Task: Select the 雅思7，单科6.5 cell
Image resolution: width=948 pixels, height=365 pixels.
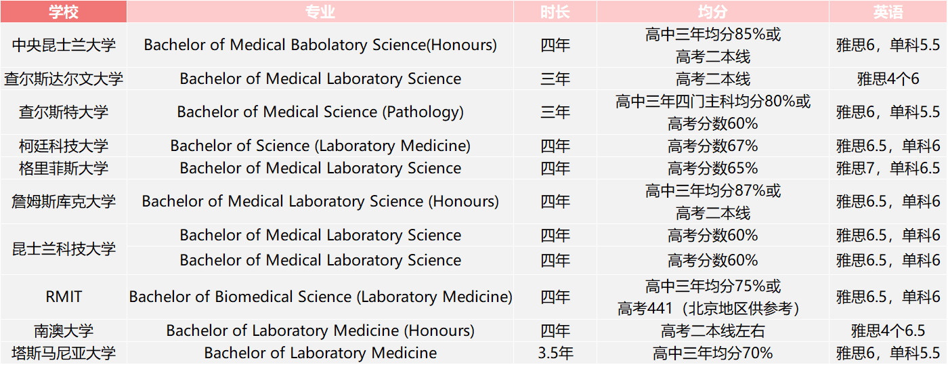Action: (x=888, y=168)
